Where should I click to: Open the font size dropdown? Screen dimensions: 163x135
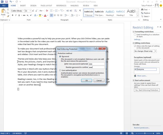click(x=30, y=11)
